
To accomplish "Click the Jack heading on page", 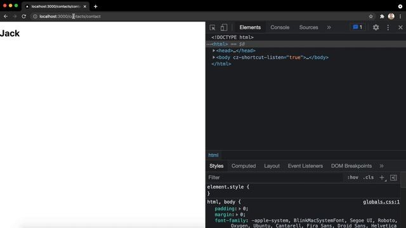I will pos(10,34).
